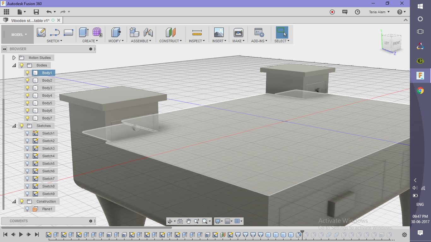The width and height of the screenshot is (431, 242).
Task: Open the File menu dropdown
Action: pyautogui.click(x=21, y=12)
